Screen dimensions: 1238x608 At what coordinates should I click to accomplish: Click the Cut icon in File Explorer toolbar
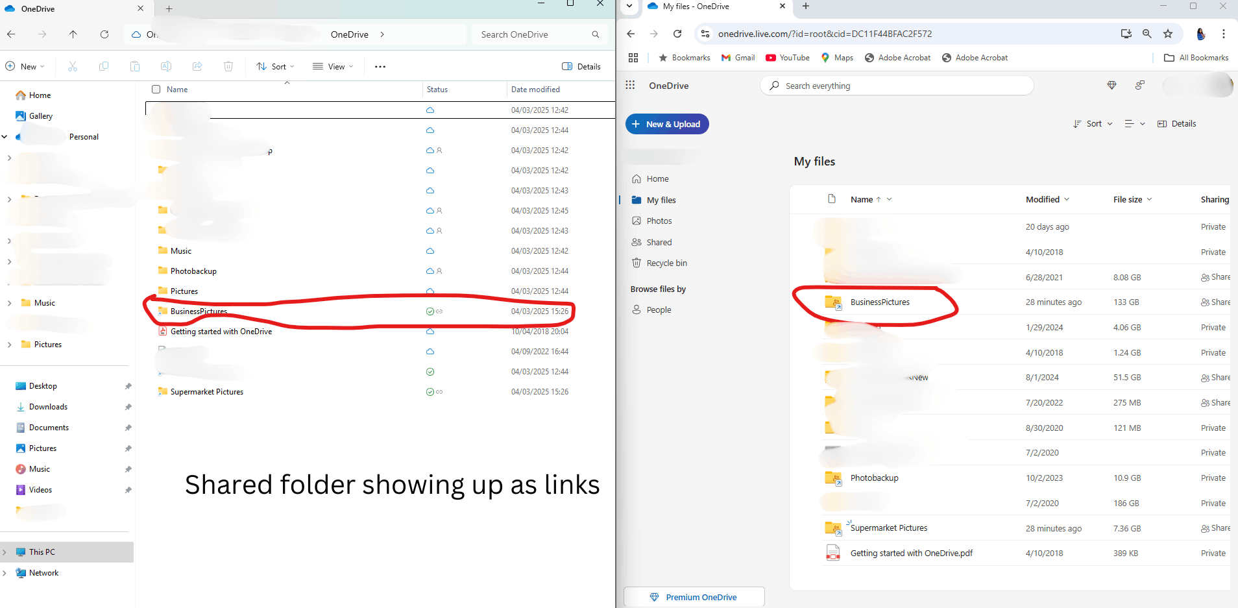pos(73,66)
